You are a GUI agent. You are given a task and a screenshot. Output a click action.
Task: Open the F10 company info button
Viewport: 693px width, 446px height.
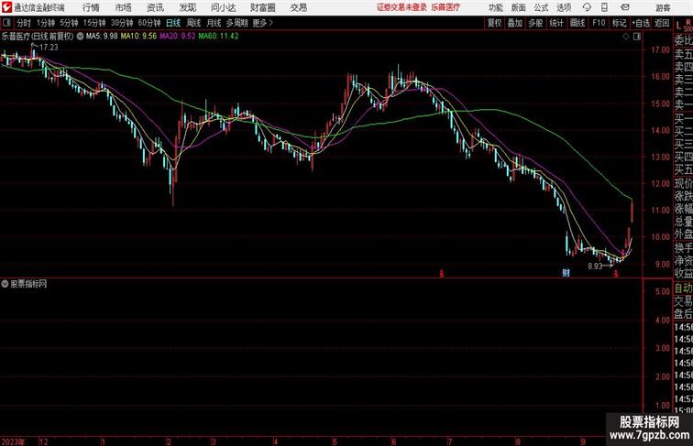[599, 23]
